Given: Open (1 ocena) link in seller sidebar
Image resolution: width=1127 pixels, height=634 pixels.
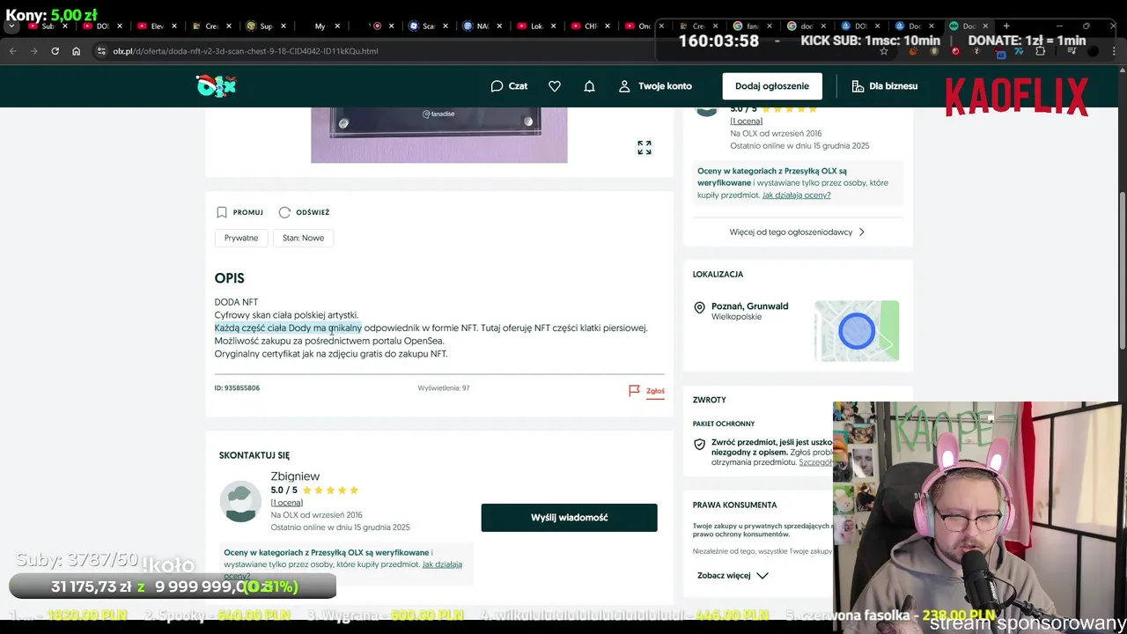Looking at the screenshot, I should [746, 122].
